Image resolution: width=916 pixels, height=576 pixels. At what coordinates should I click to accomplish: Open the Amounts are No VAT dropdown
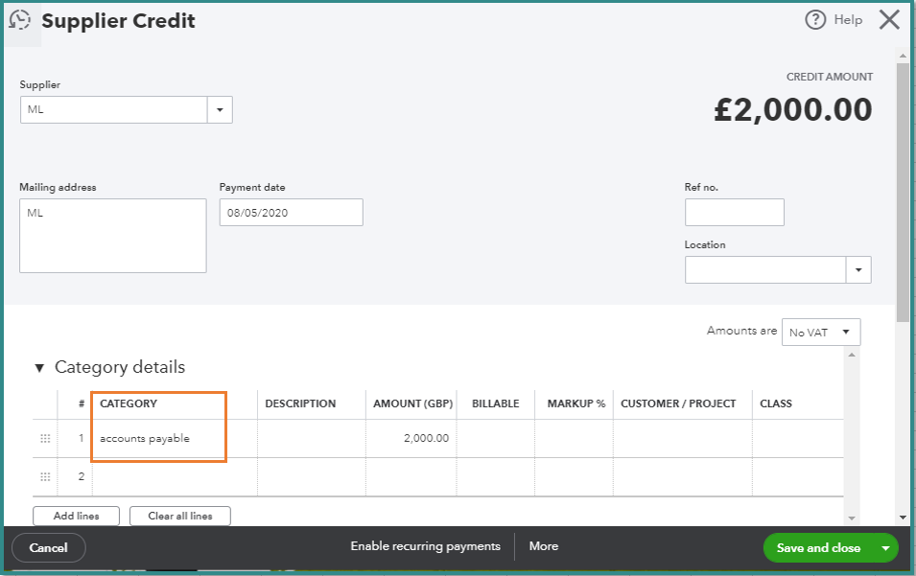821,333
